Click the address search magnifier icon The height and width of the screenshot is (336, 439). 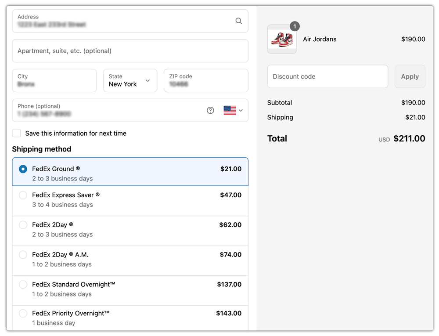tap(238, 21)
